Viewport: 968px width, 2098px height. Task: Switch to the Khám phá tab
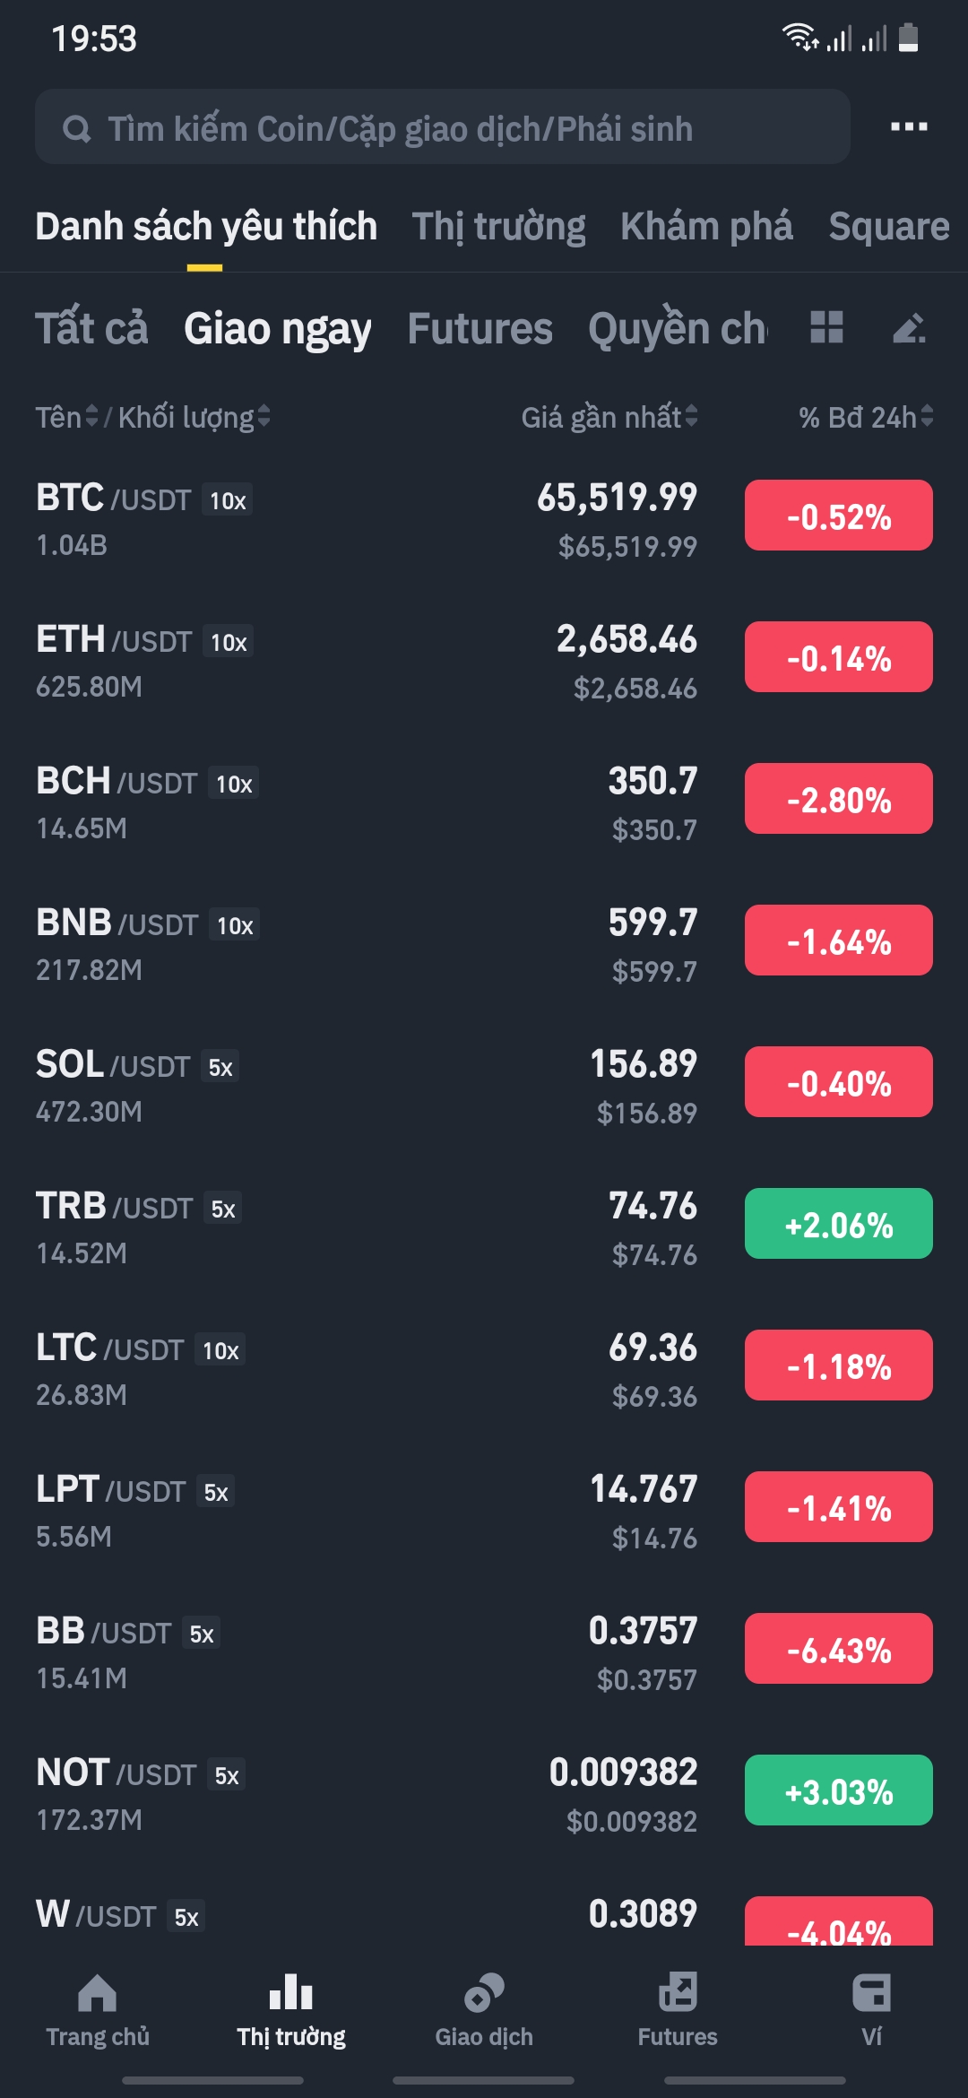706,226
